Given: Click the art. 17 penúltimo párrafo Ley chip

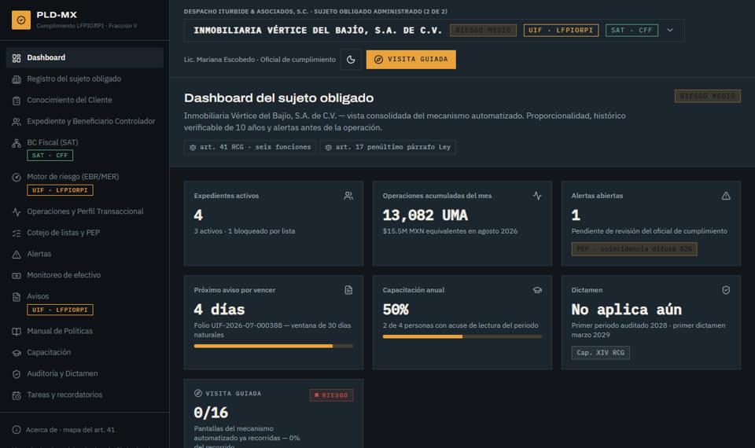Looking at the screenshot, I should [388, 147].
